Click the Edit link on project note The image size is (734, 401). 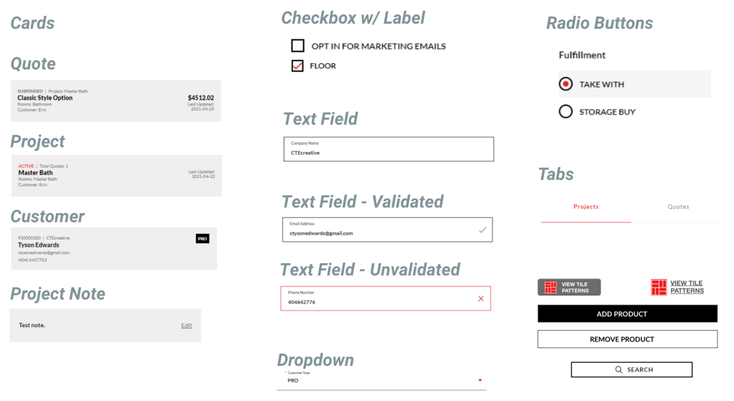186,326
